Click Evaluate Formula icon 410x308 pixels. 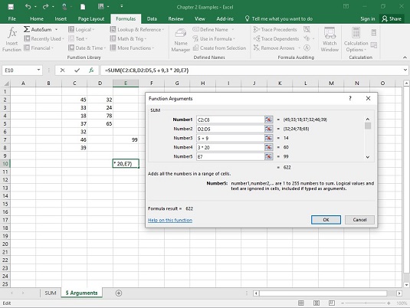[x=307, y=48]
